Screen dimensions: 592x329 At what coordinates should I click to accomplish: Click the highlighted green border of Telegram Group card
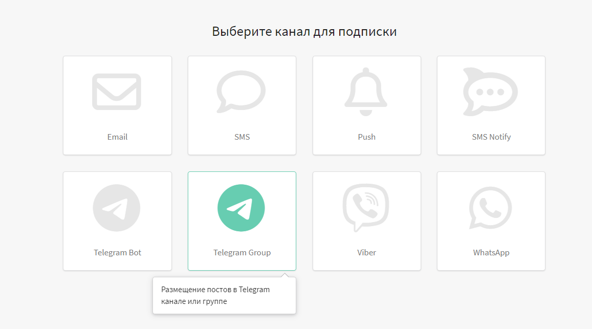click(x=188, y=220)
